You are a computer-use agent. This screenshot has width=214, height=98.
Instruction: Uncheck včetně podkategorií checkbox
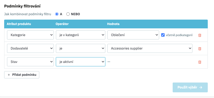coord(163,35)
